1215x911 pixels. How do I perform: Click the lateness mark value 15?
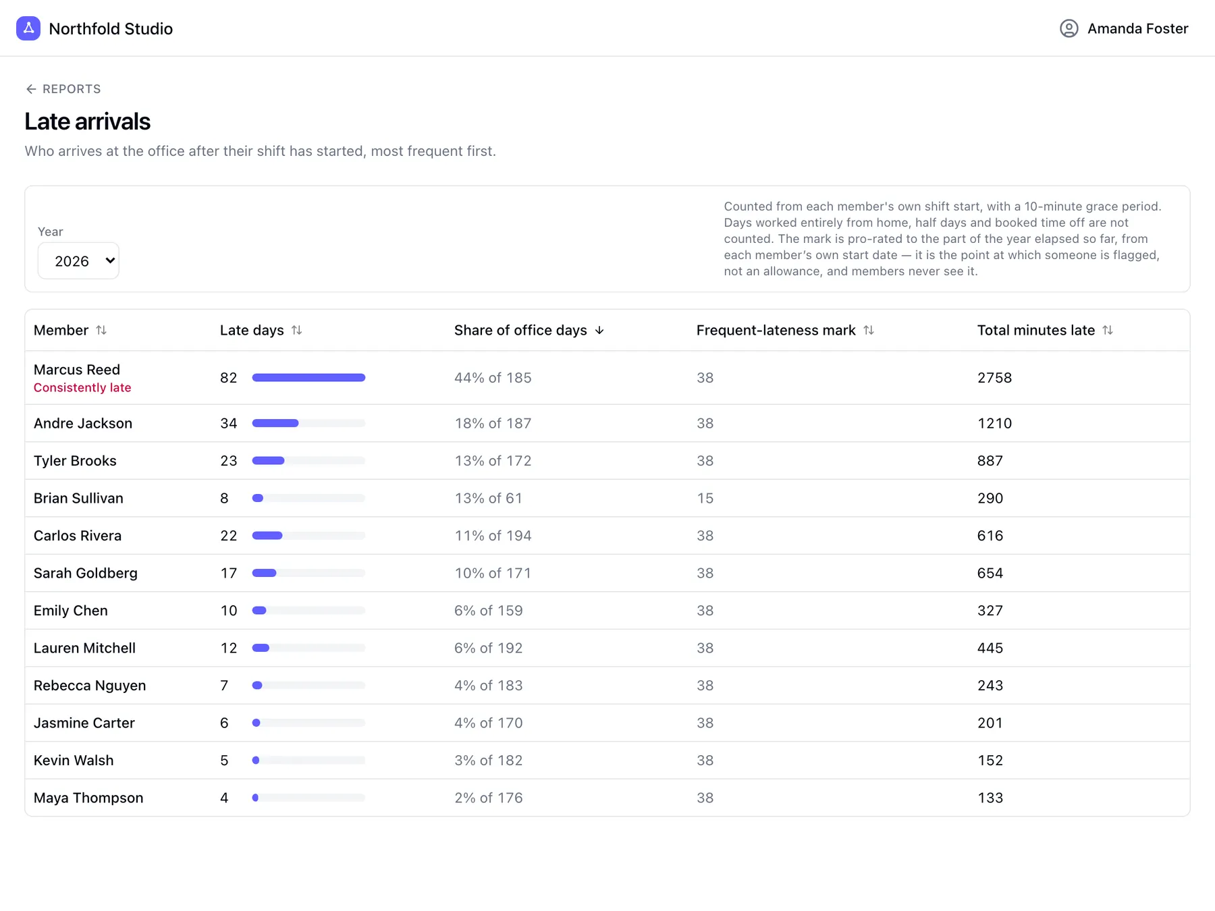(x=705, y=498)
